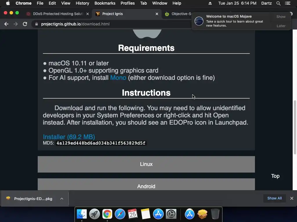Open the Bookmarks menu
The image size is (297, 222).
pos(105,3)
